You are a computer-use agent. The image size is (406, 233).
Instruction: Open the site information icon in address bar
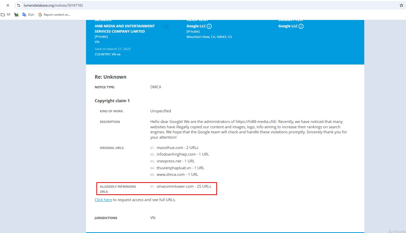click(19, 5)
